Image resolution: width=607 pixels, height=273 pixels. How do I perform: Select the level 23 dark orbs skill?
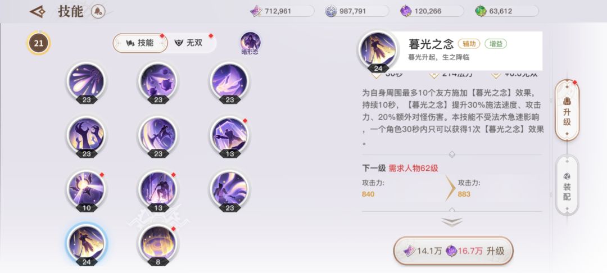coord(158,83)
